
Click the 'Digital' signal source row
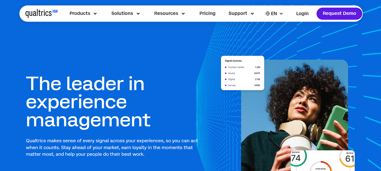point(243,79)
